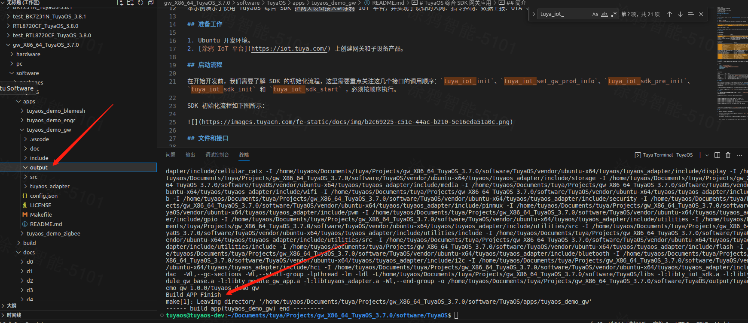Switch to the 问题 panel tab

171,155
